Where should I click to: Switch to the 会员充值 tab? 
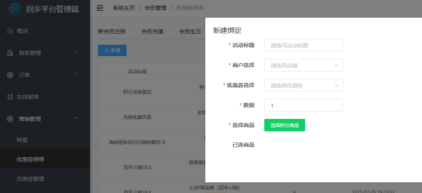click(x=152, y=32)
